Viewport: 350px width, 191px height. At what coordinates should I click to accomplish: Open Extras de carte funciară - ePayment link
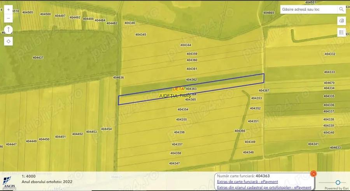coord(247,182)
